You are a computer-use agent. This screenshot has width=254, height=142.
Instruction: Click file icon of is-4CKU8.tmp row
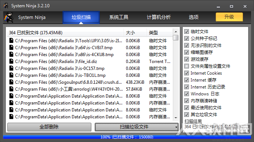(x=11, y=54)
